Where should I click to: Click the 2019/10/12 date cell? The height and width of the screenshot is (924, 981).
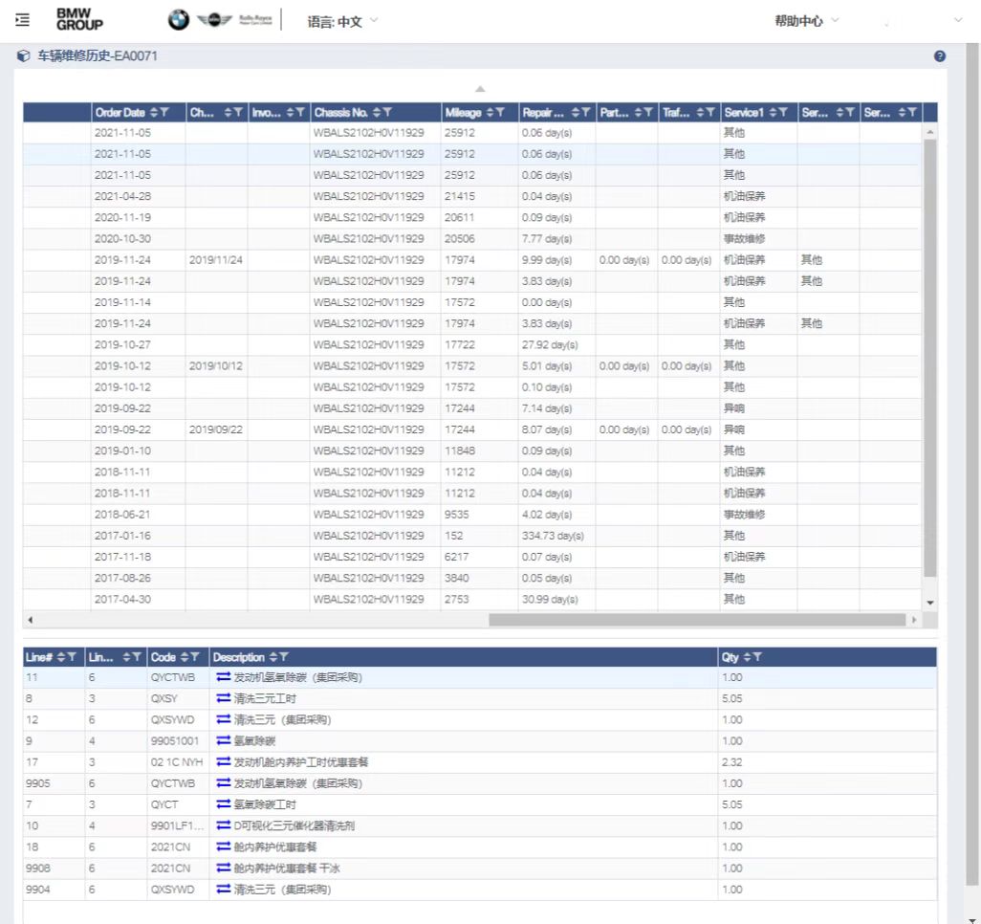coord(216,365)
